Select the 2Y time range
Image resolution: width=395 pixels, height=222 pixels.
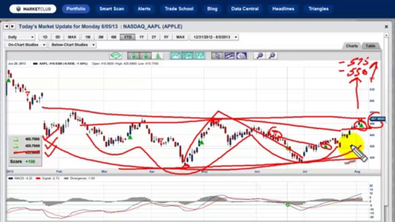(154, 37)
